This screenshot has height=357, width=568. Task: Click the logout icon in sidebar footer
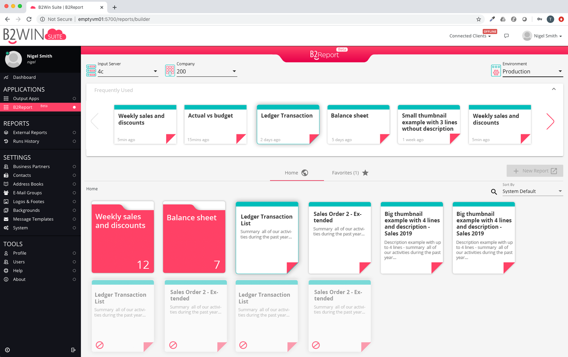coord(73,350)
